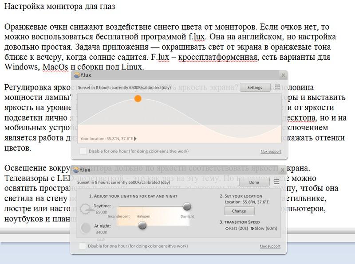Tick Disable for one hour in the upper window

(83, 151)
